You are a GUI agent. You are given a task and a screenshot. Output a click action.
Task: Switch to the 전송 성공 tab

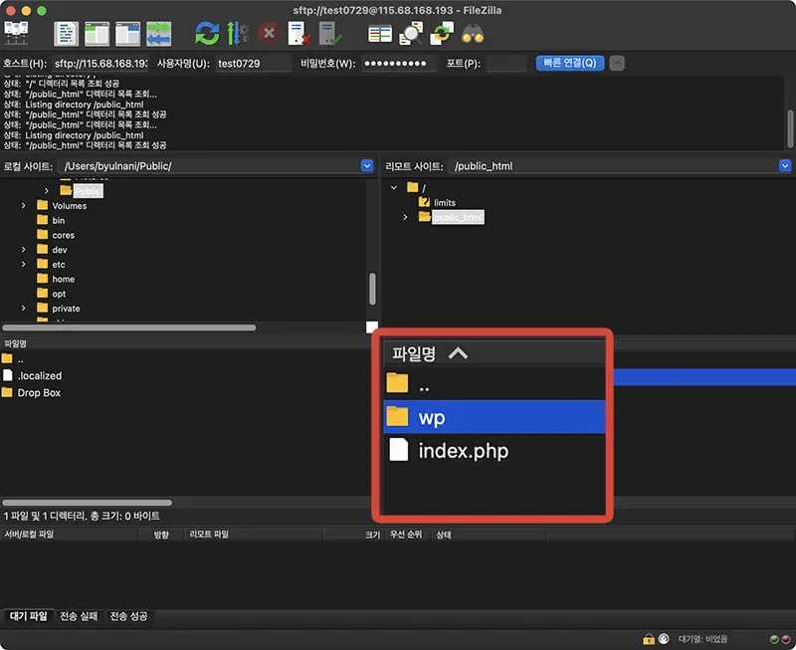point(129,616)
